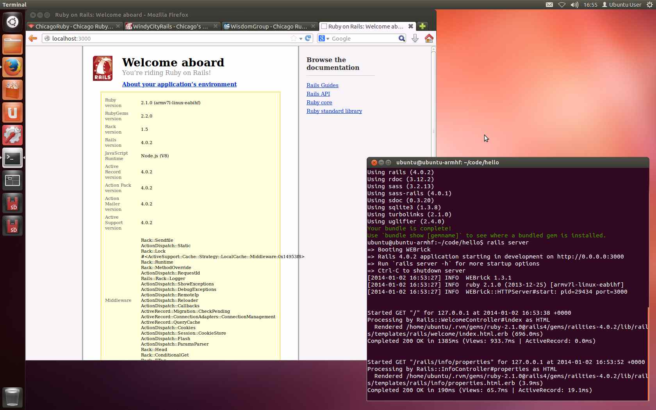Click 'ActionDispatch::Flash' middleware entry

(166, 339)
